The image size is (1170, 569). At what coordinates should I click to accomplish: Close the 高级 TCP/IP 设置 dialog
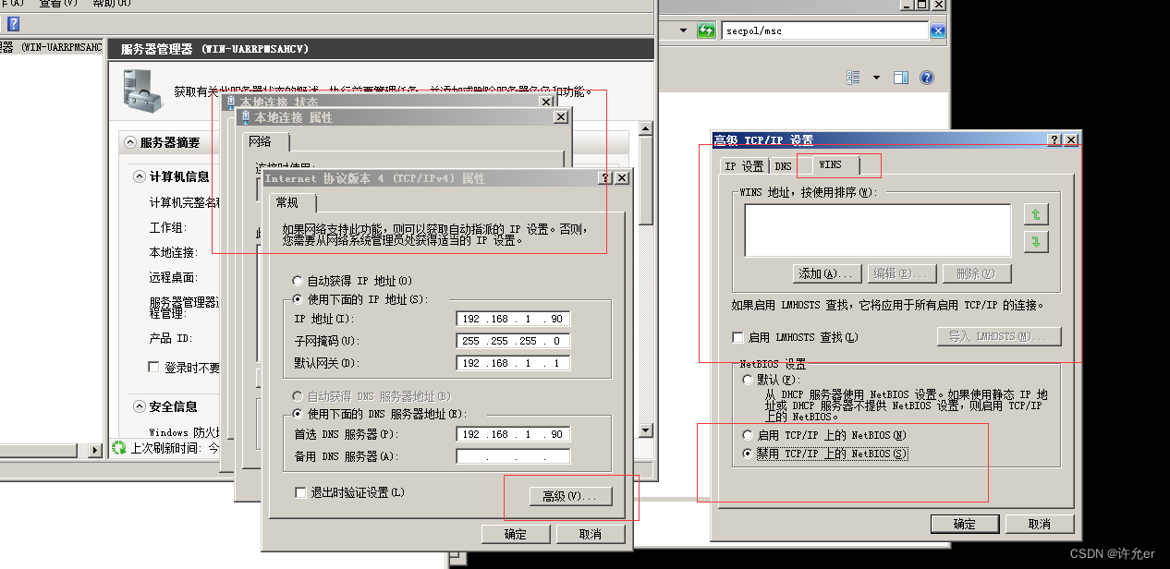pyautogui.click(x=1071, y=139)
